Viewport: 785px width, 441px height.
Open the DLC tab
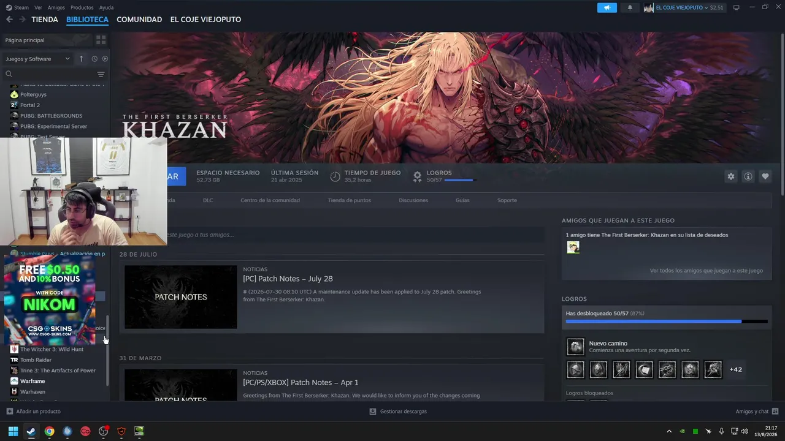[208, 200]
